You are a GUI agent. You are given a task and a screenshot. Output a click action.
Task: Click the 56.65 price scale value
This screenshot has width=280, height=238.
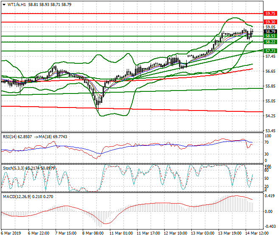(270, 71)
